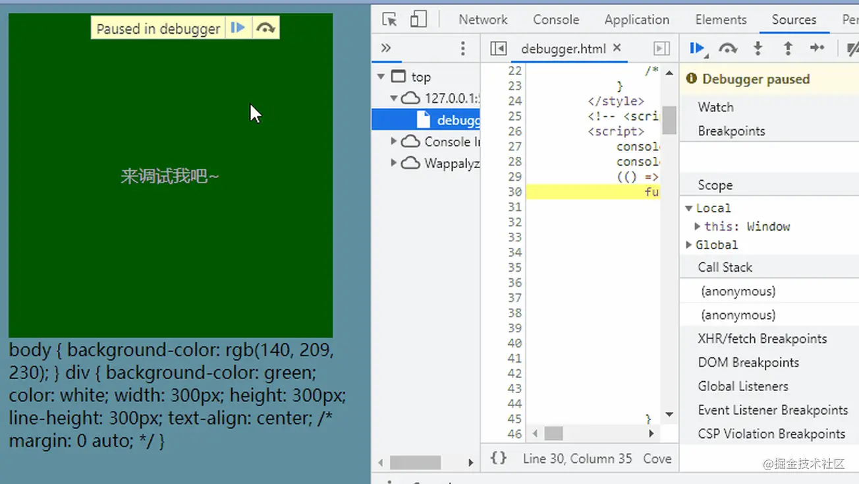Click the Coverage status text

pyautogui.click(x=657, y=458)
